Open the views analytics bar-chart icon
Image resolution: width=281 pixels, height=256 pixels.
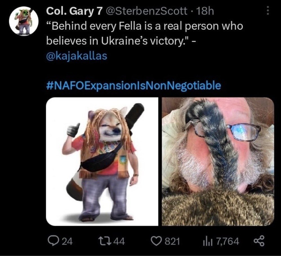(x=208, y=241)
